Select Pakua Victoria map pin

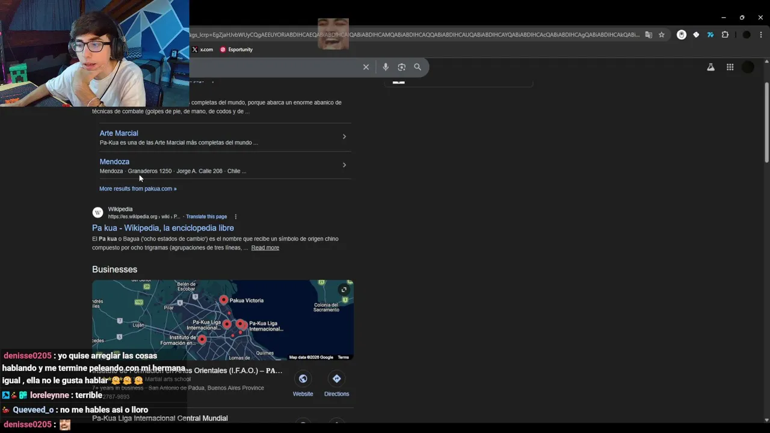click(224, 299)
